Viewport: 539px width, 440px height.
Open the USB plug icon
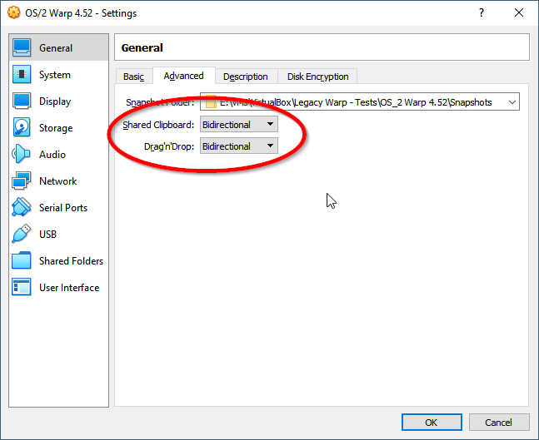click(x=22, y=234)
